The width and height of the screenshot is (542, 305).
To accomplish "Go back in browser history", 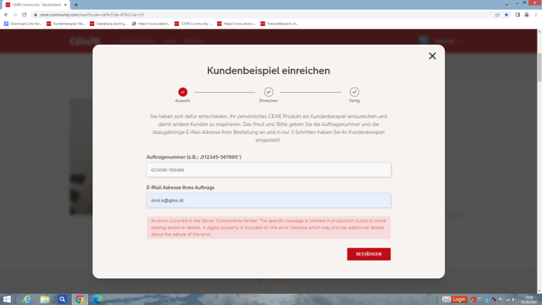I will (x=6, y=14).
